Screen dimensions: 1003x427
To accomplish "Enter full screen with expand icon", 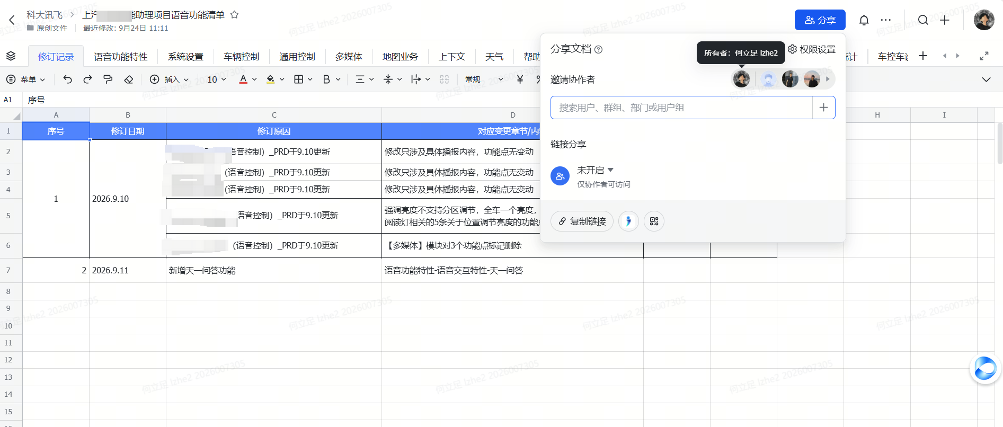I will coord(984,56).
